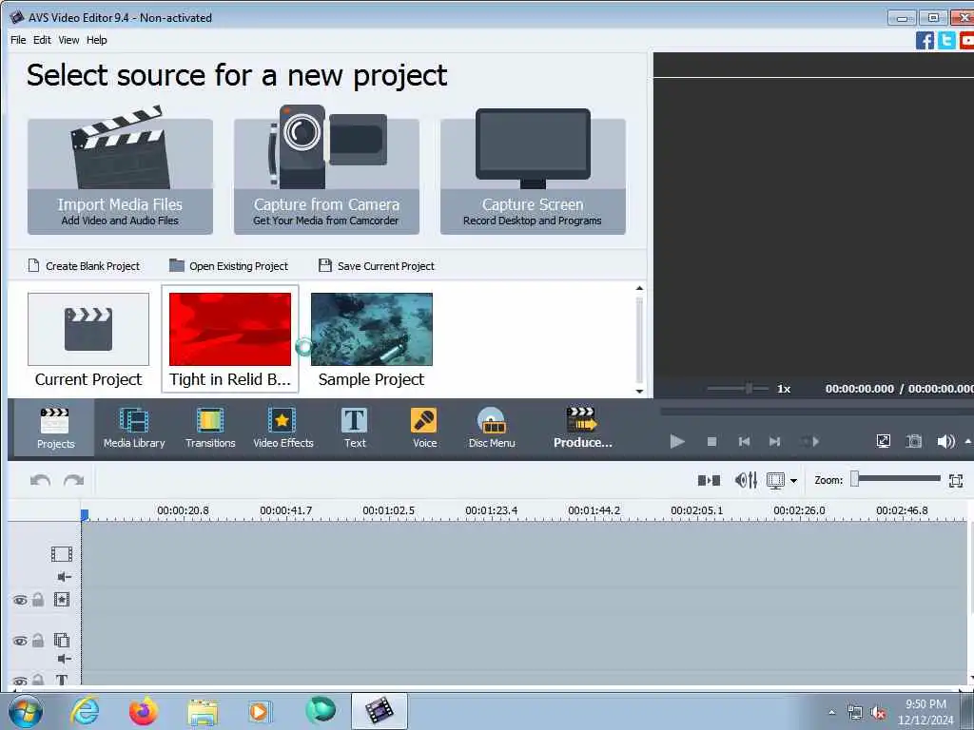The image size is (974, 730).
Task: Click the overlay audio speaker icon
Action: tap(64, 659)
